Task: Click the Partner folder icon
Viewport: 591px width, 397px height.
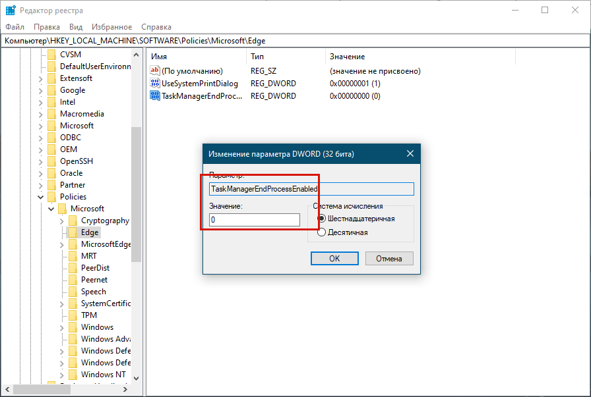Action: tap(51, 185)
